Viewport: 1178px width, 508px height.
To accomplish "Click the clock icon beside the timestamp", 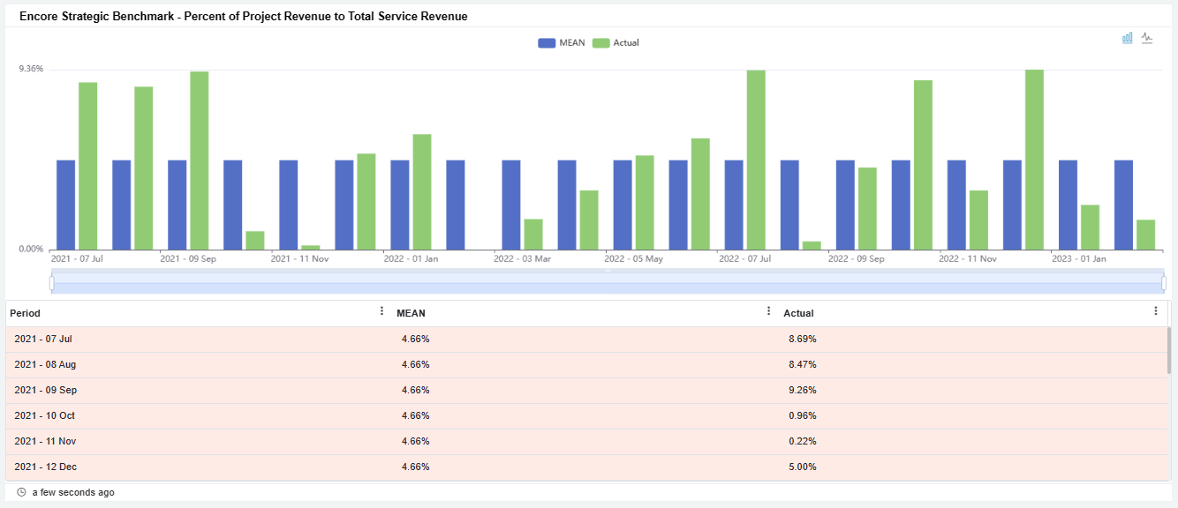I will pos(21,492).
